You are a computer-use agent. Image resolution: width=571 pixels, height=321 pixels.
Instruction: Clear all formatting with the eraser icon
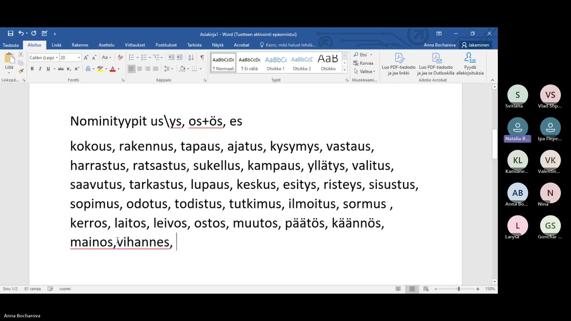click(x=120, y=58)
